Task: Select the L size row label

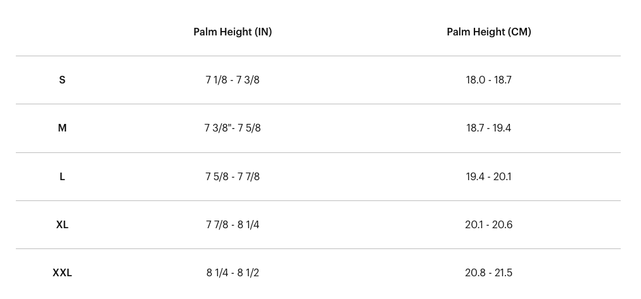Action: (x=62, y=176)
